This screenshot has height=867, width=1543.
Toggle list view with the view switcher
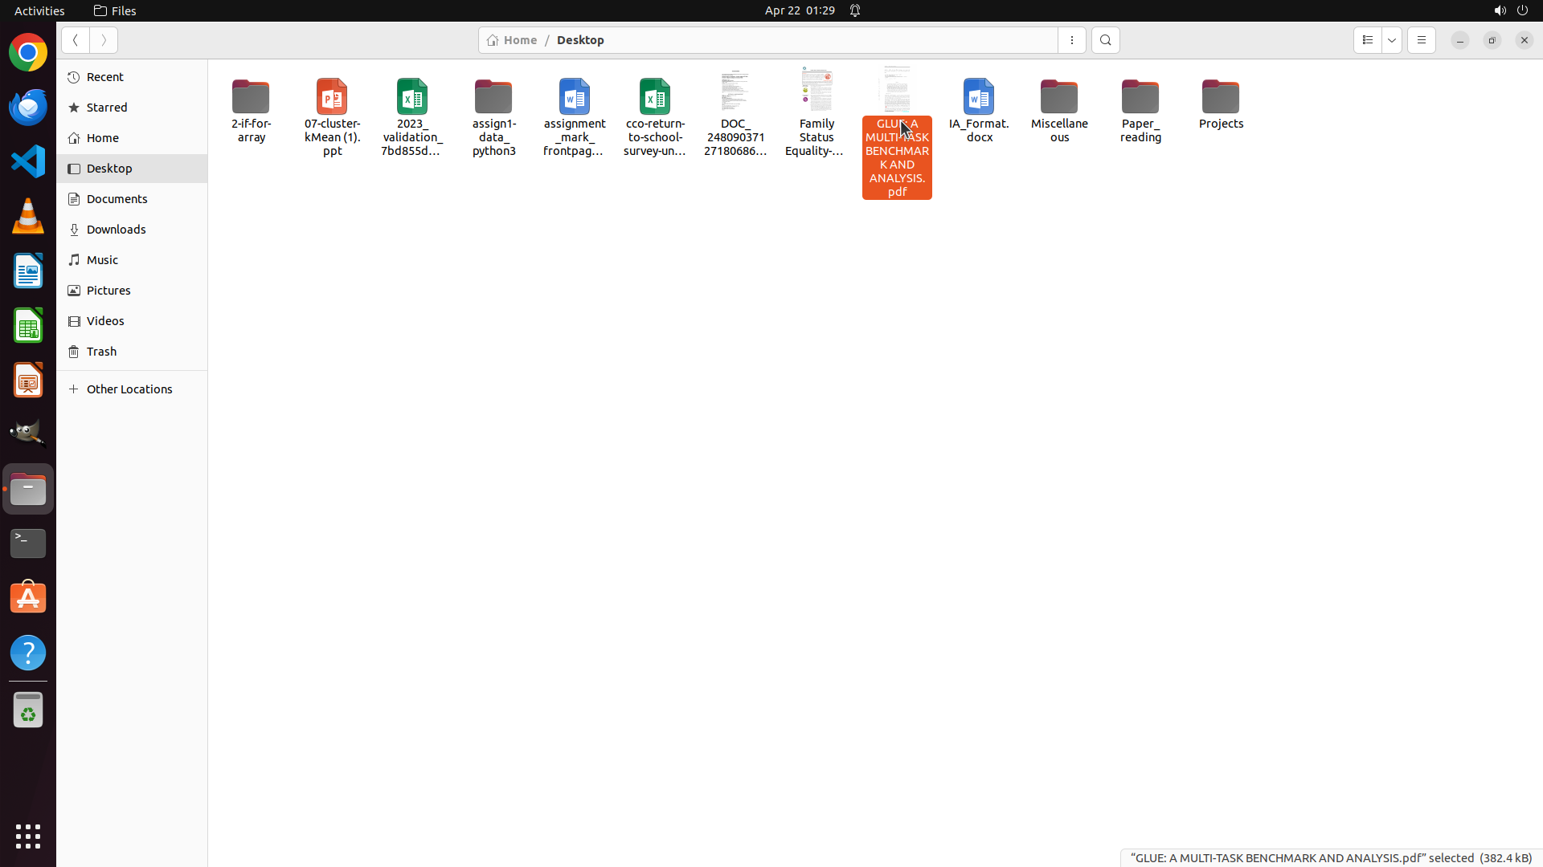click(1367, 40)
